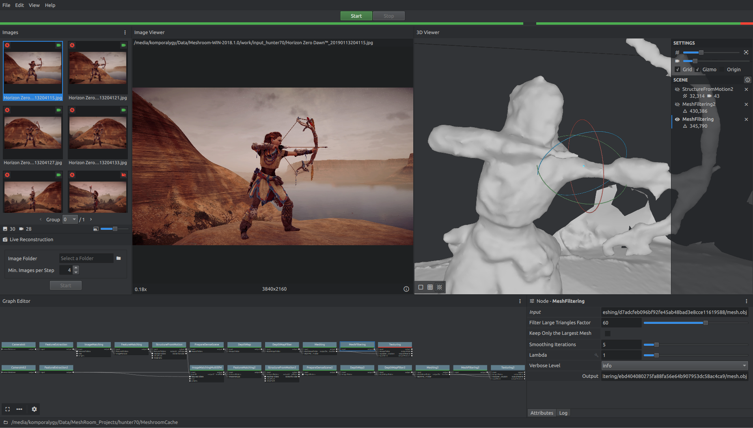The height and width of the screenshot is (428, 753).
Task: Show StructureFromMotion2 in the 3D Viewer
Action: coord(677,89)
